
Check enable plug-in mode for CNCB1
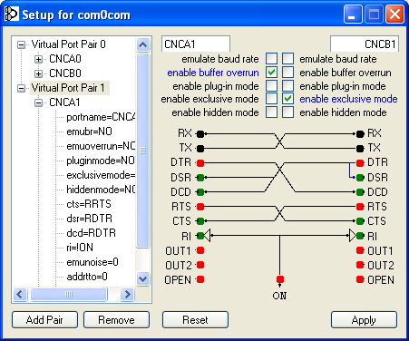tap(287, 86)
